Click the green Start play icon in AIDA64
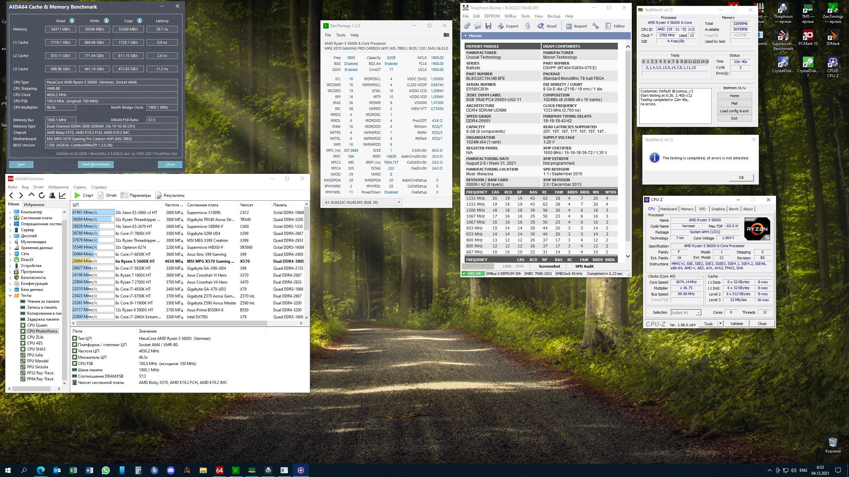 [77, 195]
